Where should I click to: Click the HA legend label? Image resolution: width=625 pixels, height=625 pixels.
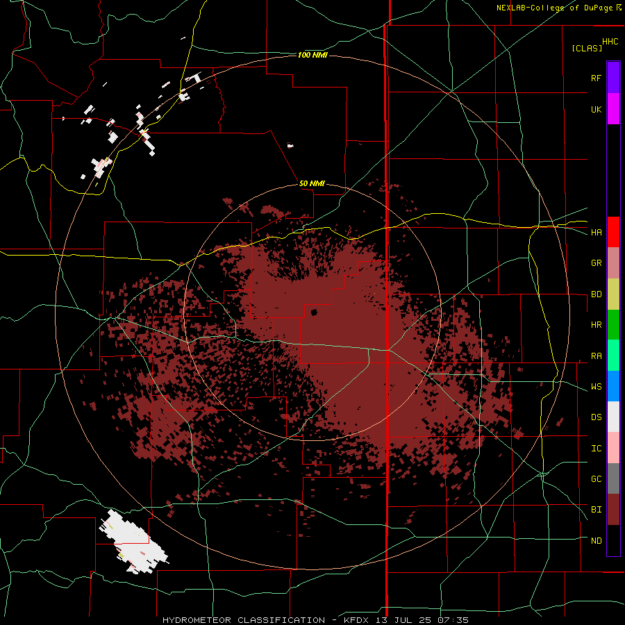[596, 233]
